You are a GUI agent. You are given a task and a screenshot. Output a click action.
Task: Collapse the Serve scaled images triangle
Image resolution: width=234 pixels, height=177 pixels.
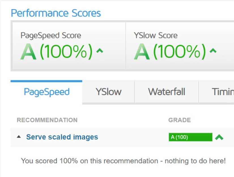tap(19, 137)
